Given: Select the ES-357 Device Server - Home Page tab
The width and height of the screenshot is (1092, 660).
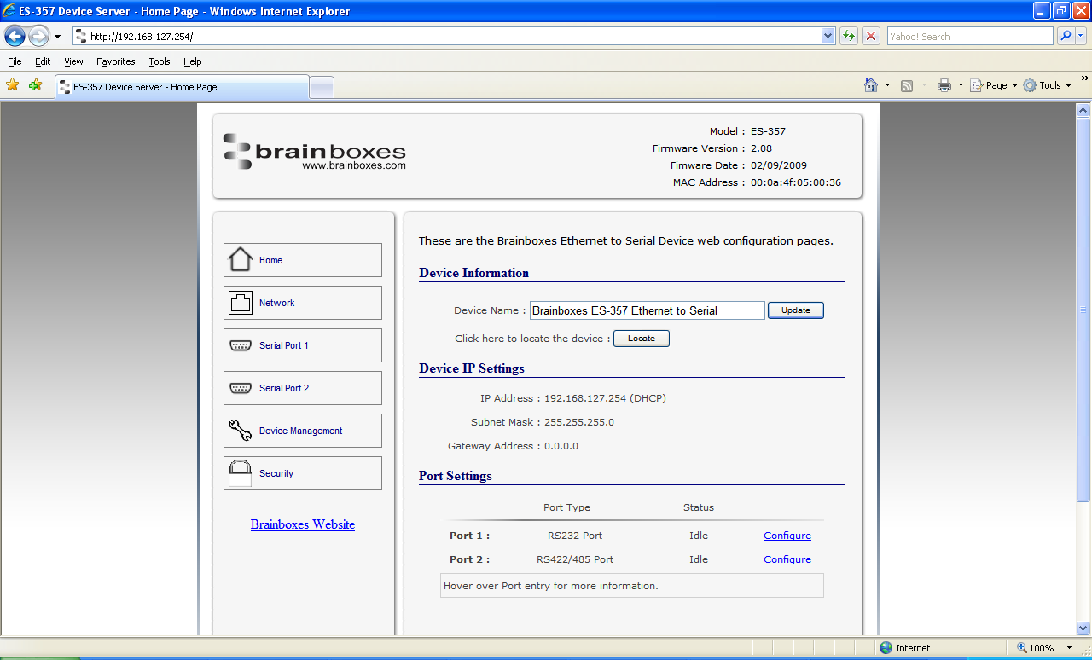Looking at the screenshot, I should click(x=179, y=86).
